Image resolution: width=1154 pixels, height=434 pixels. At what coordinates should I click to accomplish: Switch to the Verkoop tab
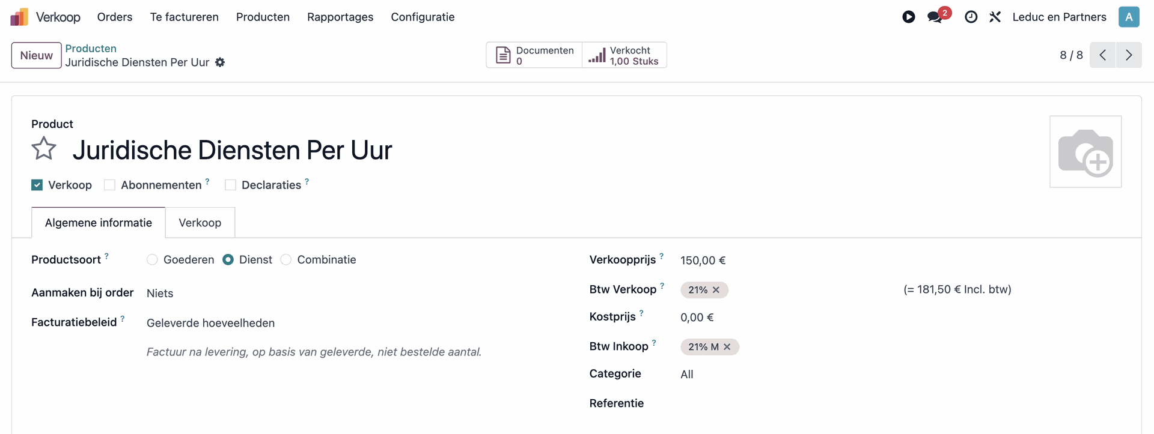click(x=200, y=223)
